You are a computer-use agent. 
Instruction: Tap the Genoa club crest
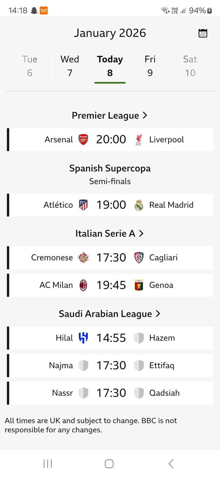point(139,285)
